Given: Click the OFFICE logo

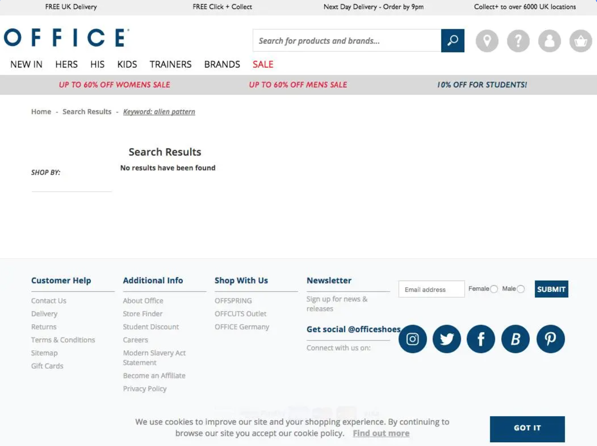Looking at the screenshot, I should 66,38.
